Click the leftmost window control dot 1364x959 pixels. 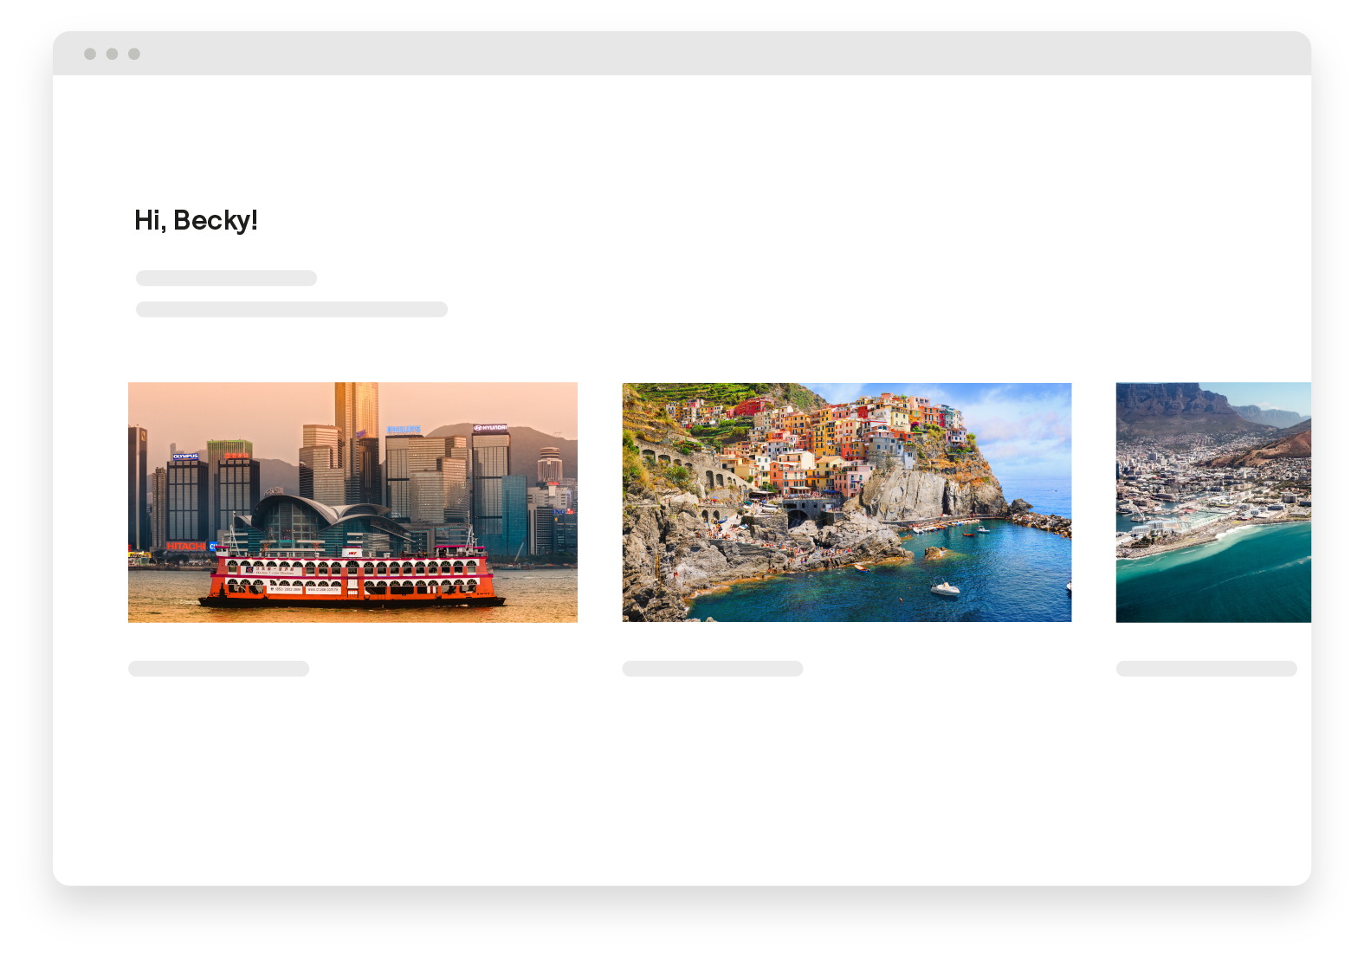tap(90, 54)
